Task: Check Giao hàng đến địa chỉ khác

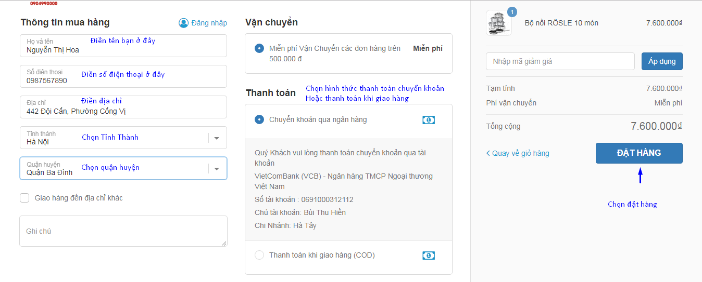Action: coord(24,198)
